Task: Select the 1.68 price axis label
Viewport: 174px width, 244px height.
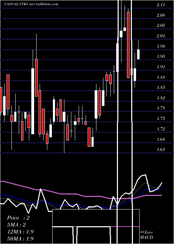Action: pos(161,139)
